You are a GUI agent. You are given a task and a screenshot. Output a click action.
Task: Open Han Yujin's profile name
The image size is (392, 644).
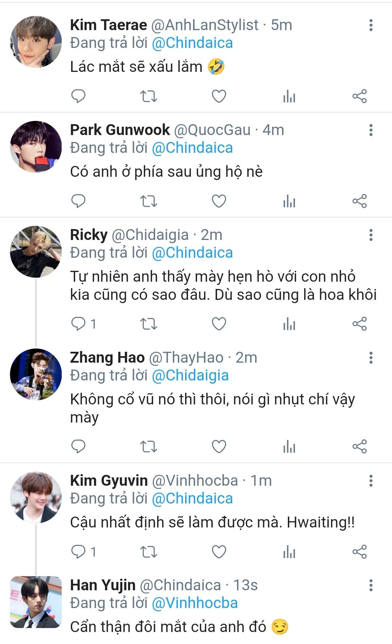tap(103, 585)
